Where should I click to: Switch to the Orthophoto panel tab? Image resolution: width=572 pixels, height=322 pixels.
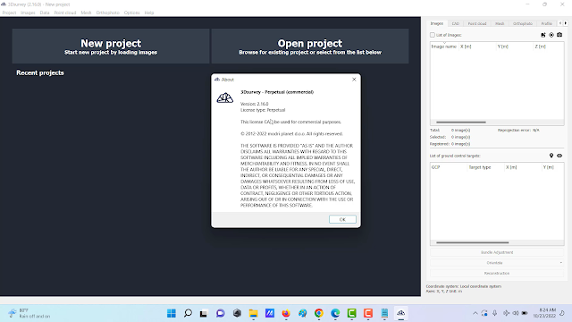522,23
